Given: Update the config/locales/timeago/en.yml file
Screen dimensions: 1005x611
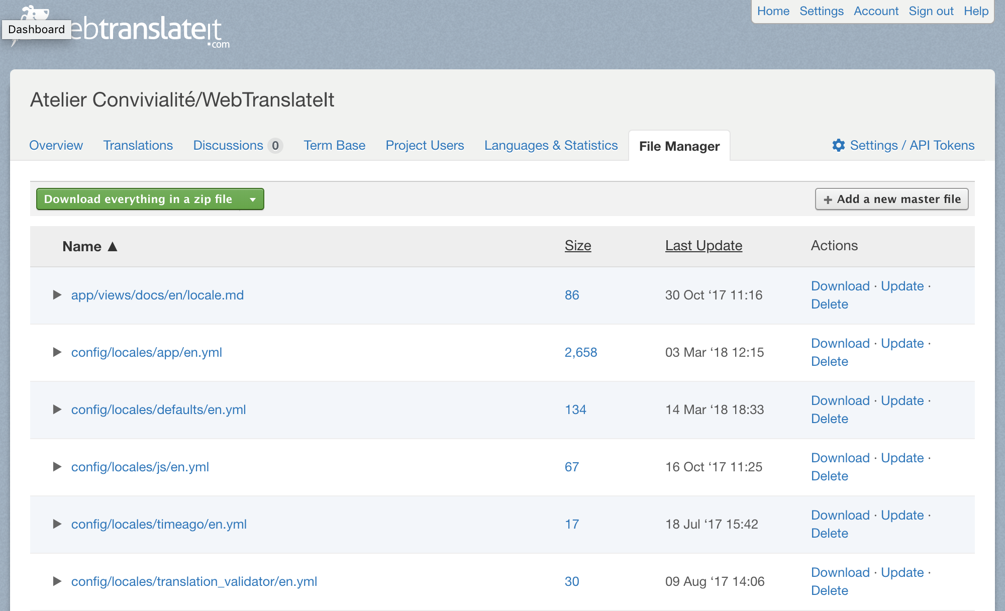Looking at the screenshot, I should [902, 515].
